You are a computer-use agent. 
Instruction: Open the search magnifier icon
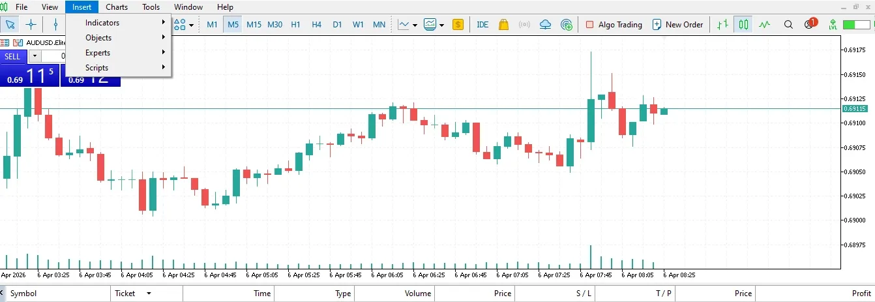(788, 25)
